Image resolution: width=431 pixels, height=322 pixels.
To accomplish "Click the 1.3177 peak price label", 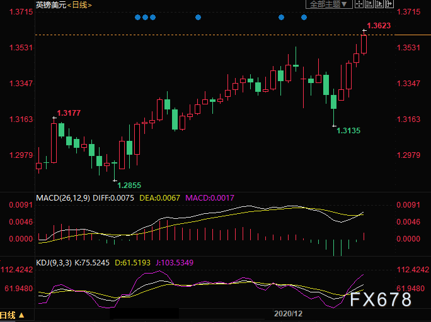I will click(69, 113).
